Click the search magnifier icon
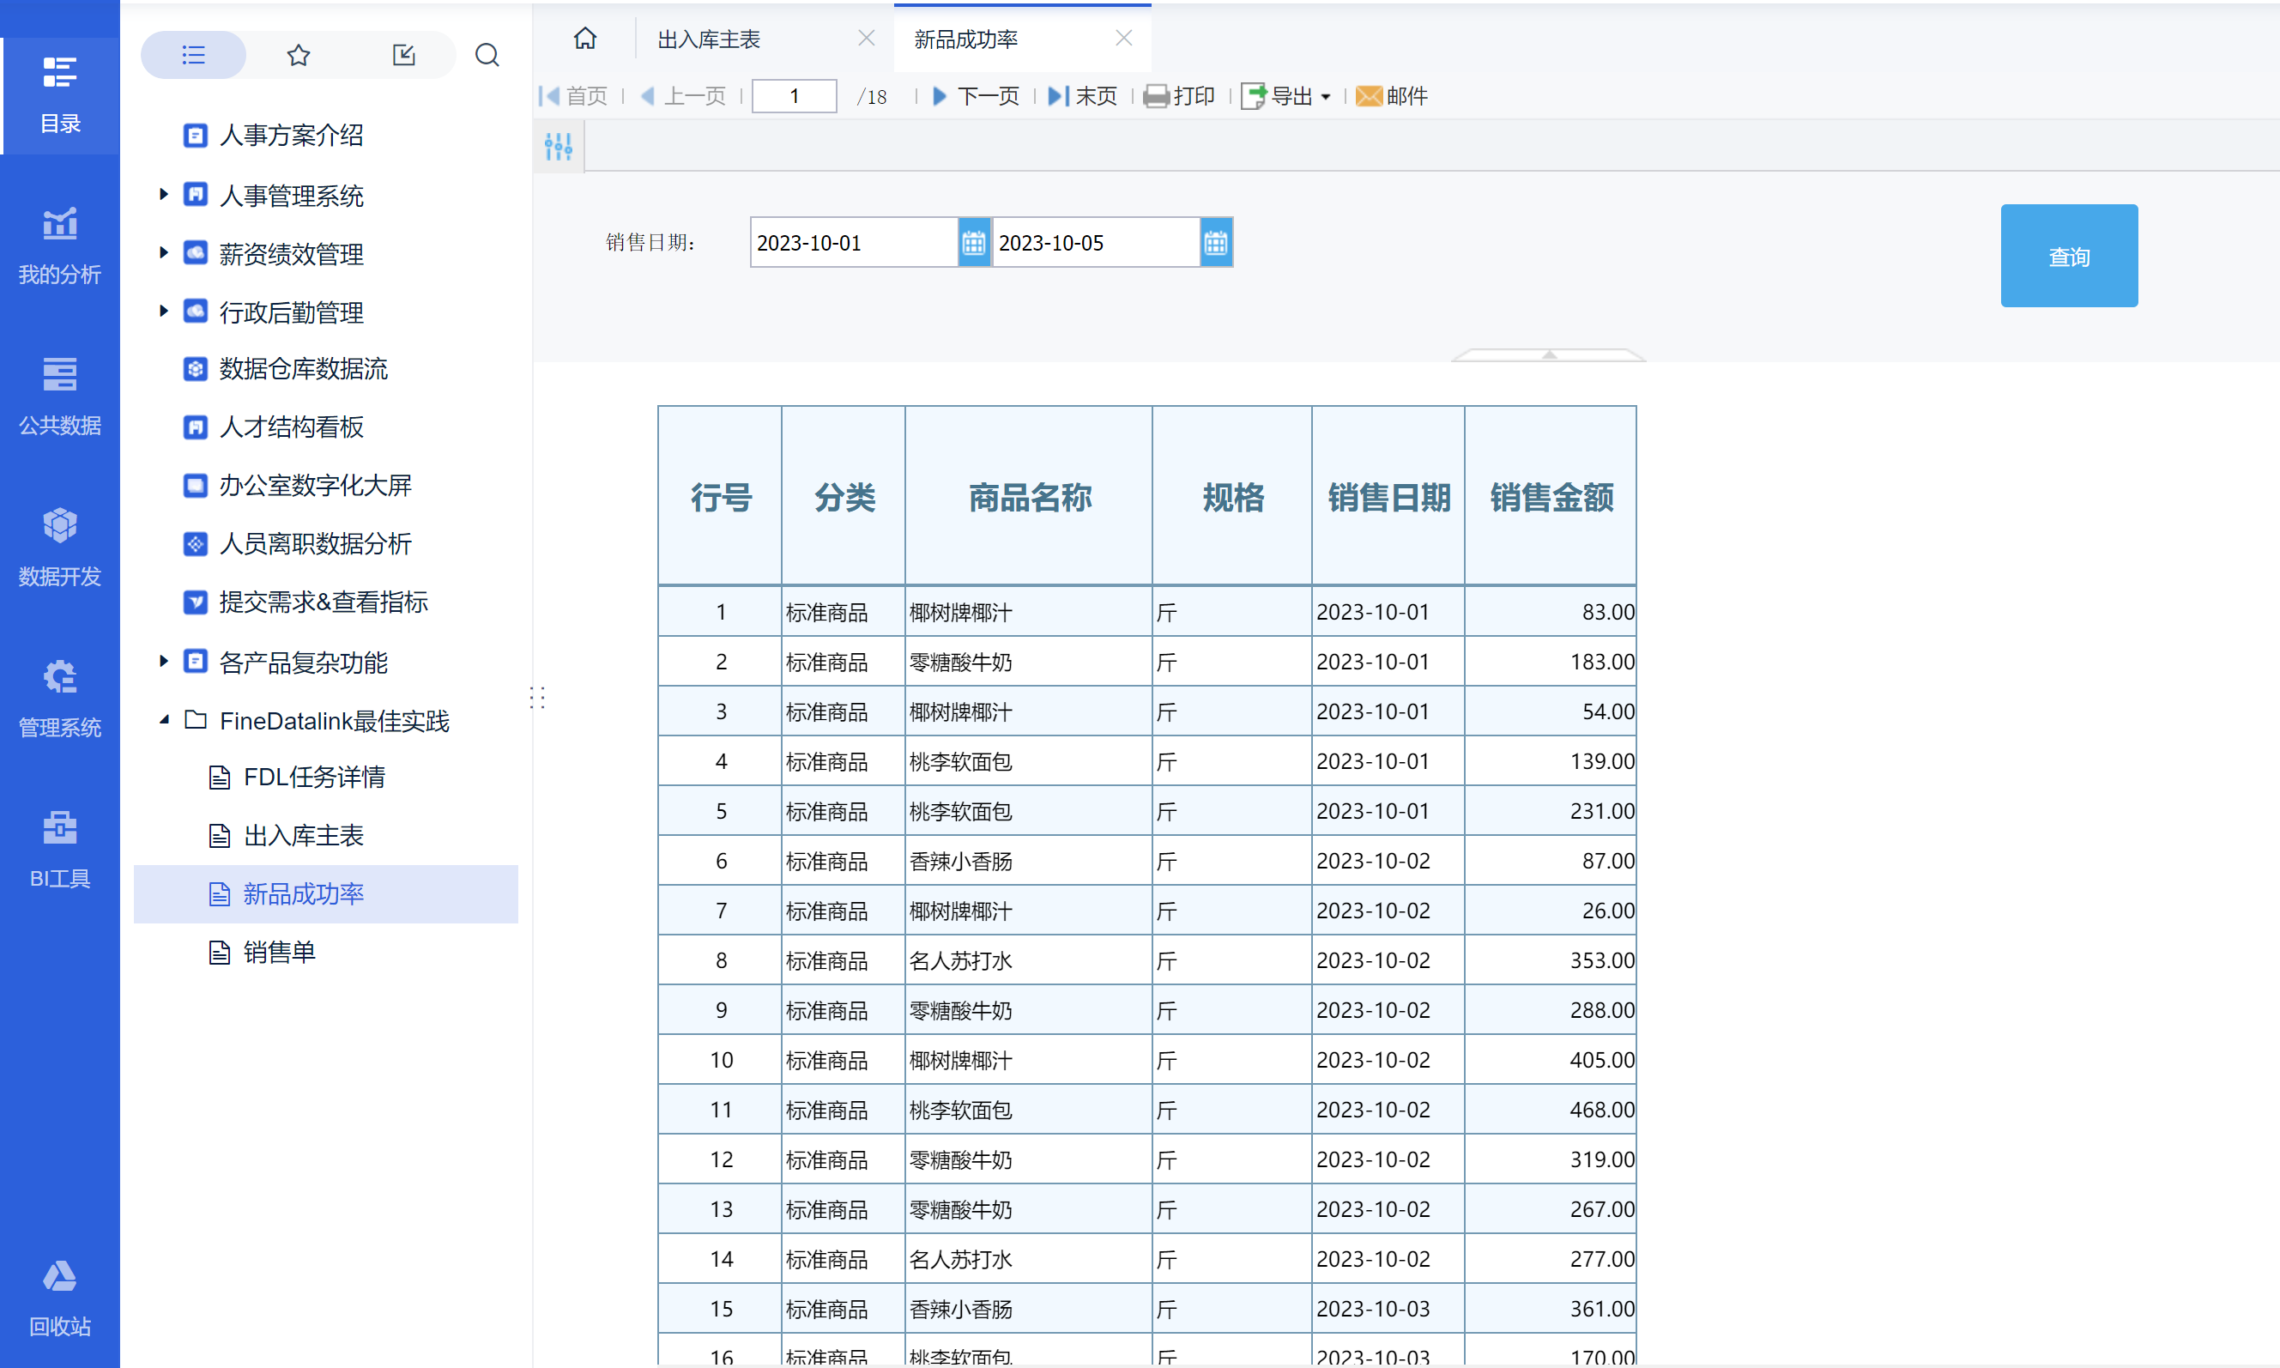The height and width of the screenshot is (1368, 2280). pos(487,55)
